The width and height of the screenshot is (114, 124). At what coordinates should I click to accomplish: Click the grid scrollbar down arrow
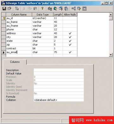(111, 55)
